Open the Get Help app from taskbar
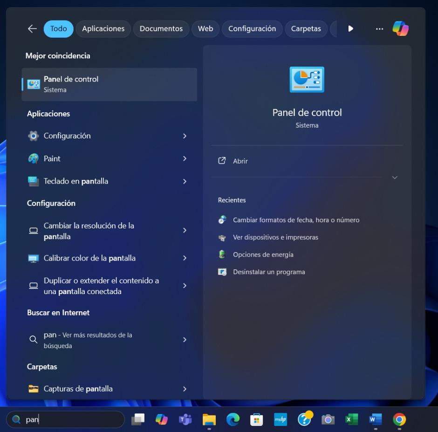 [304, 419]
